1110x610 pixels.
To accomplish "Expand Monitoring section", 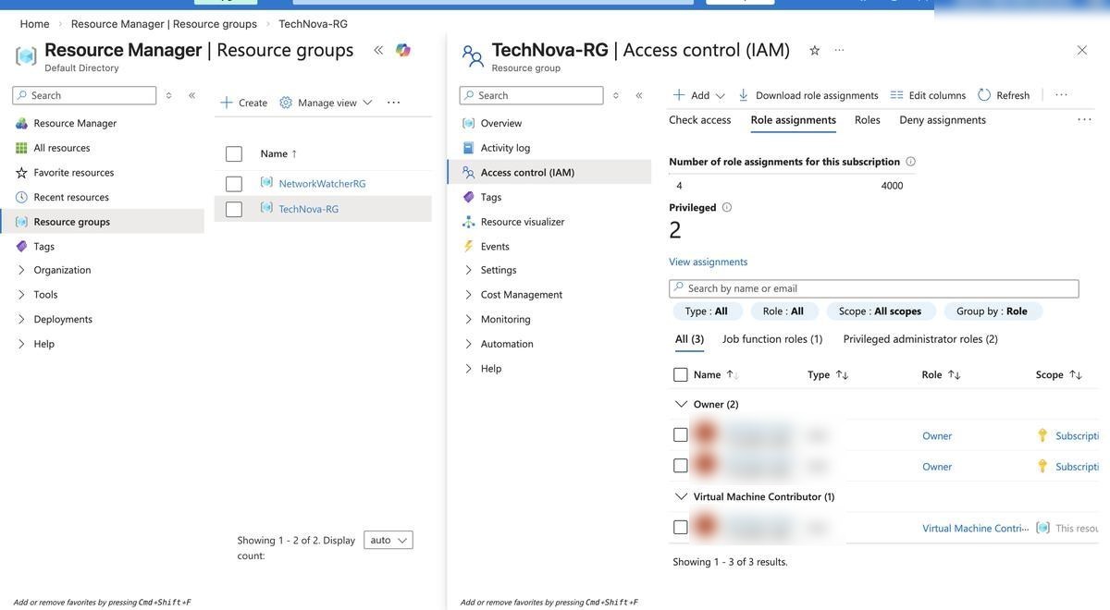I will click(x=468, y=319).
